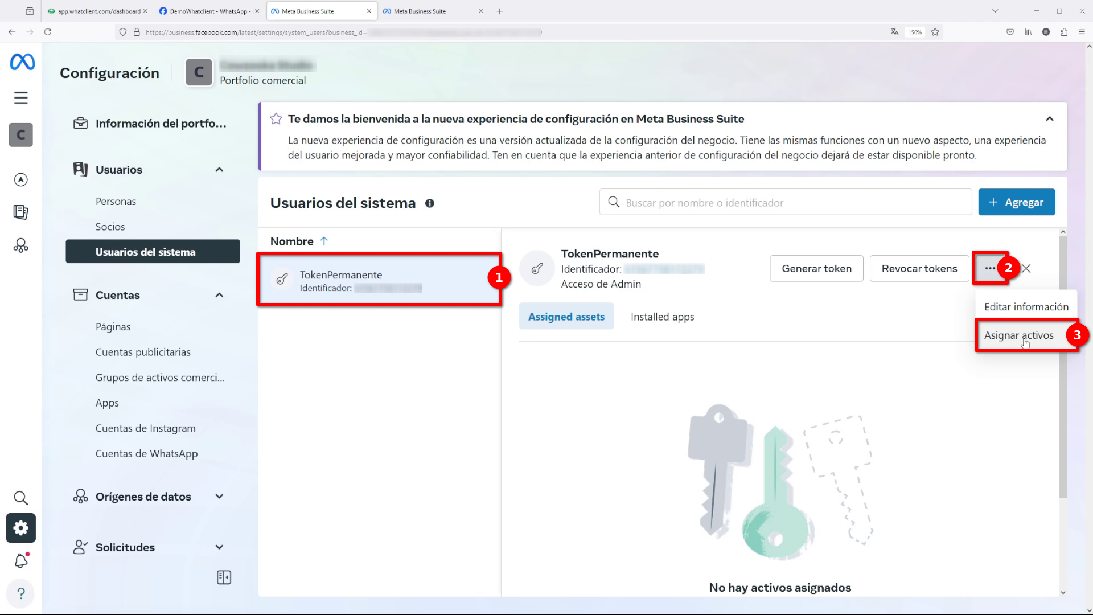1093x615 pixels.
Task: Collapse the Cuentas section
Action: [219, 295]
